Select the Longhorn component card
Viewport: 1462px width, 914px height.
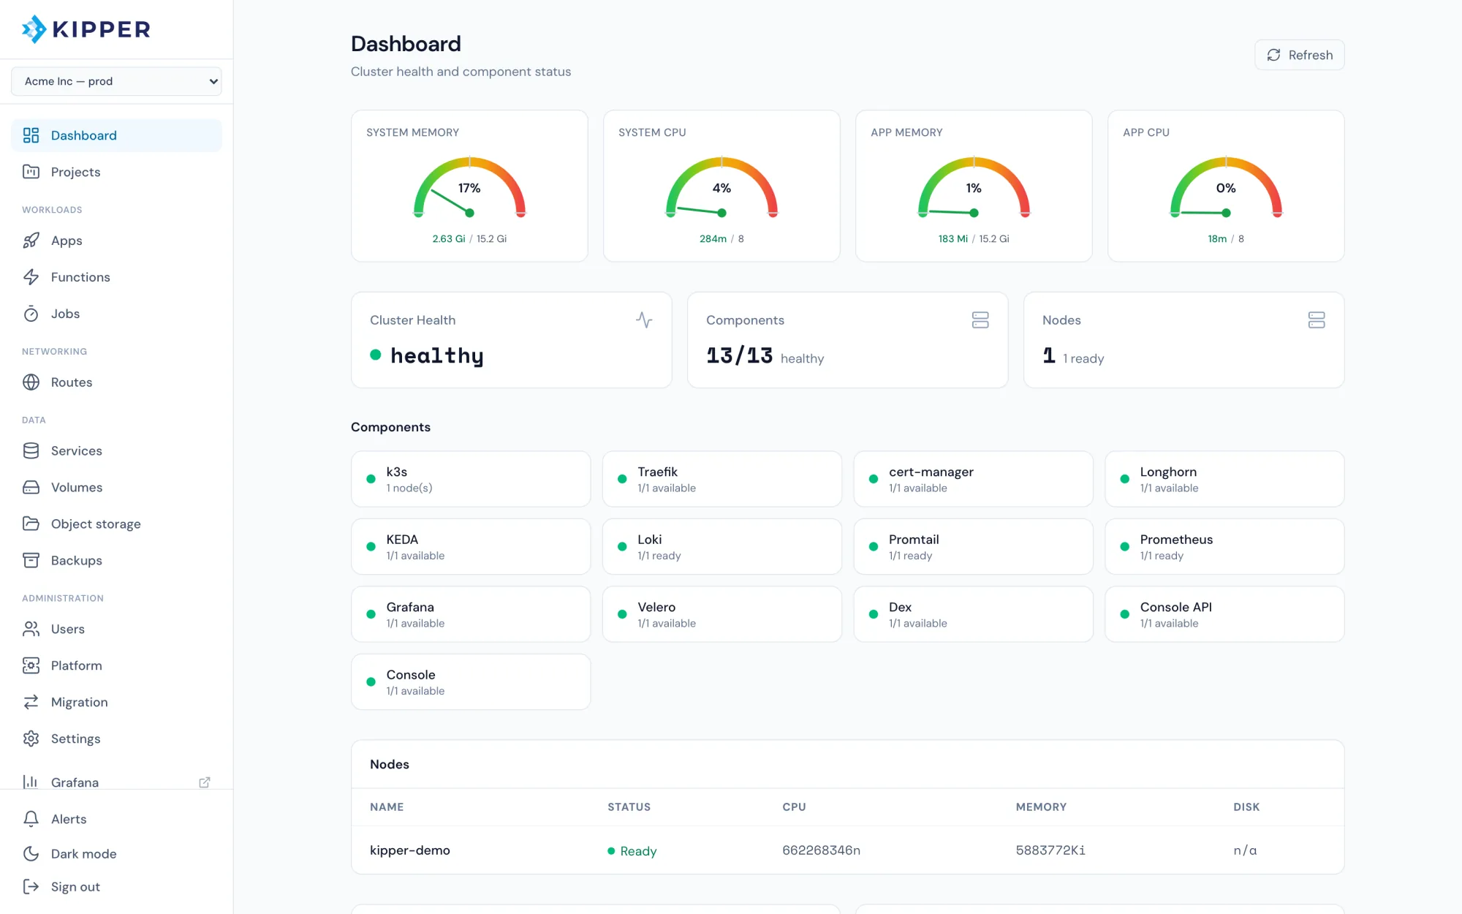coord(1224,479)
